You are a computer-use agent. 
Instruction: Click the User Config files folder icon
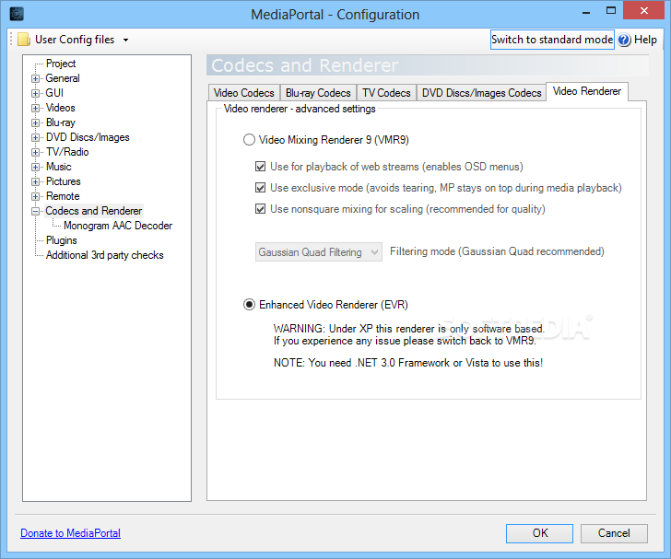[x=24, y=40]
